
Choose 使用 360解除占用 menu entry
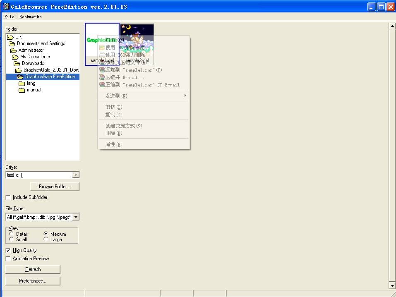tap(144, 48)
